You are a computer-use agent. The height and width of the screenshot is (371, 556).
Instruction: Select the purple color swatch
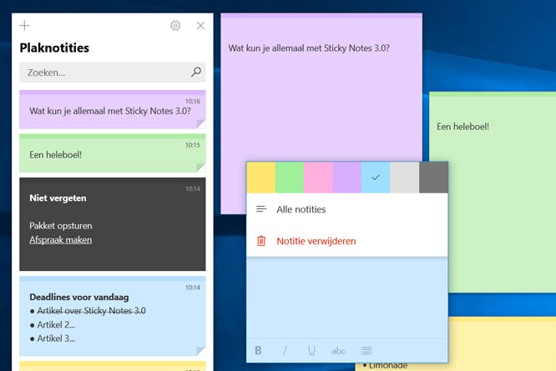[x=346, y=178]
